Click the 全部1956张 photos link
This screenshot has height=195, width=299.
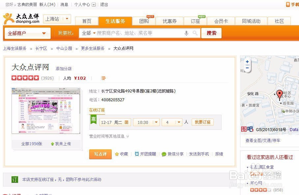coord(32,144)
